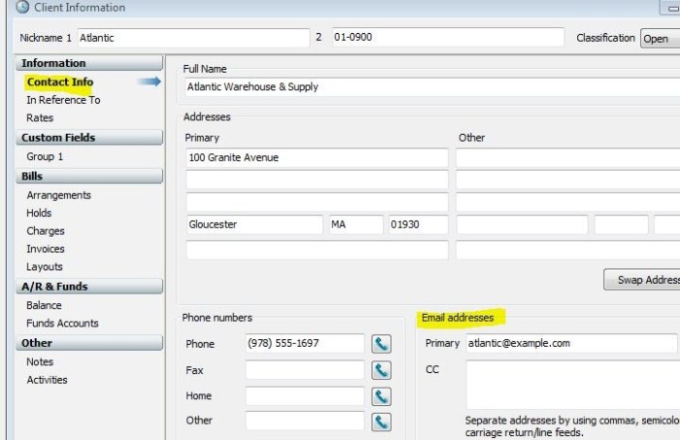Image resolution: width=680 pixels, height=440 pixels.
Task: Click the second Other address line field
Action: pos(567,180)
